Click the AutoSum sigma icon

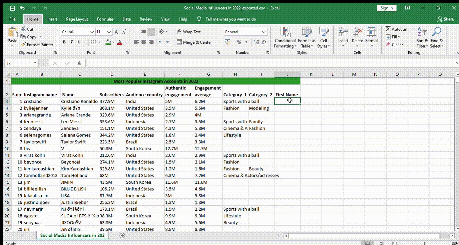click(388, 29)
